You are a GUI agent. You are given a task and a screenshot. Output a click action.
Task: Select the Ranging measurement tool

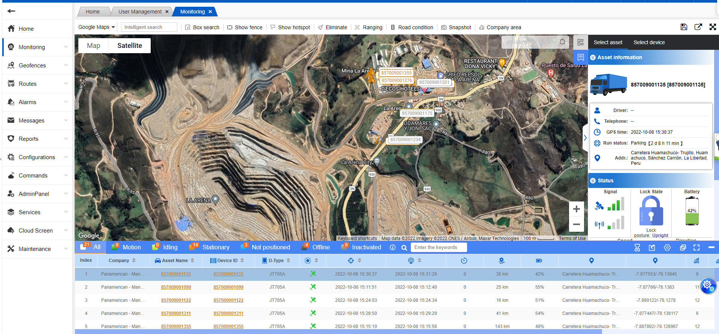pos(368,27)
